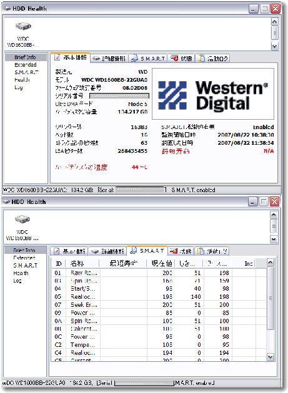Switch to log tab with notepad icon, upper window
Image resolution: width=288 pixels, height=393 pixels.
pyautogui.click(x=212, y=59)
